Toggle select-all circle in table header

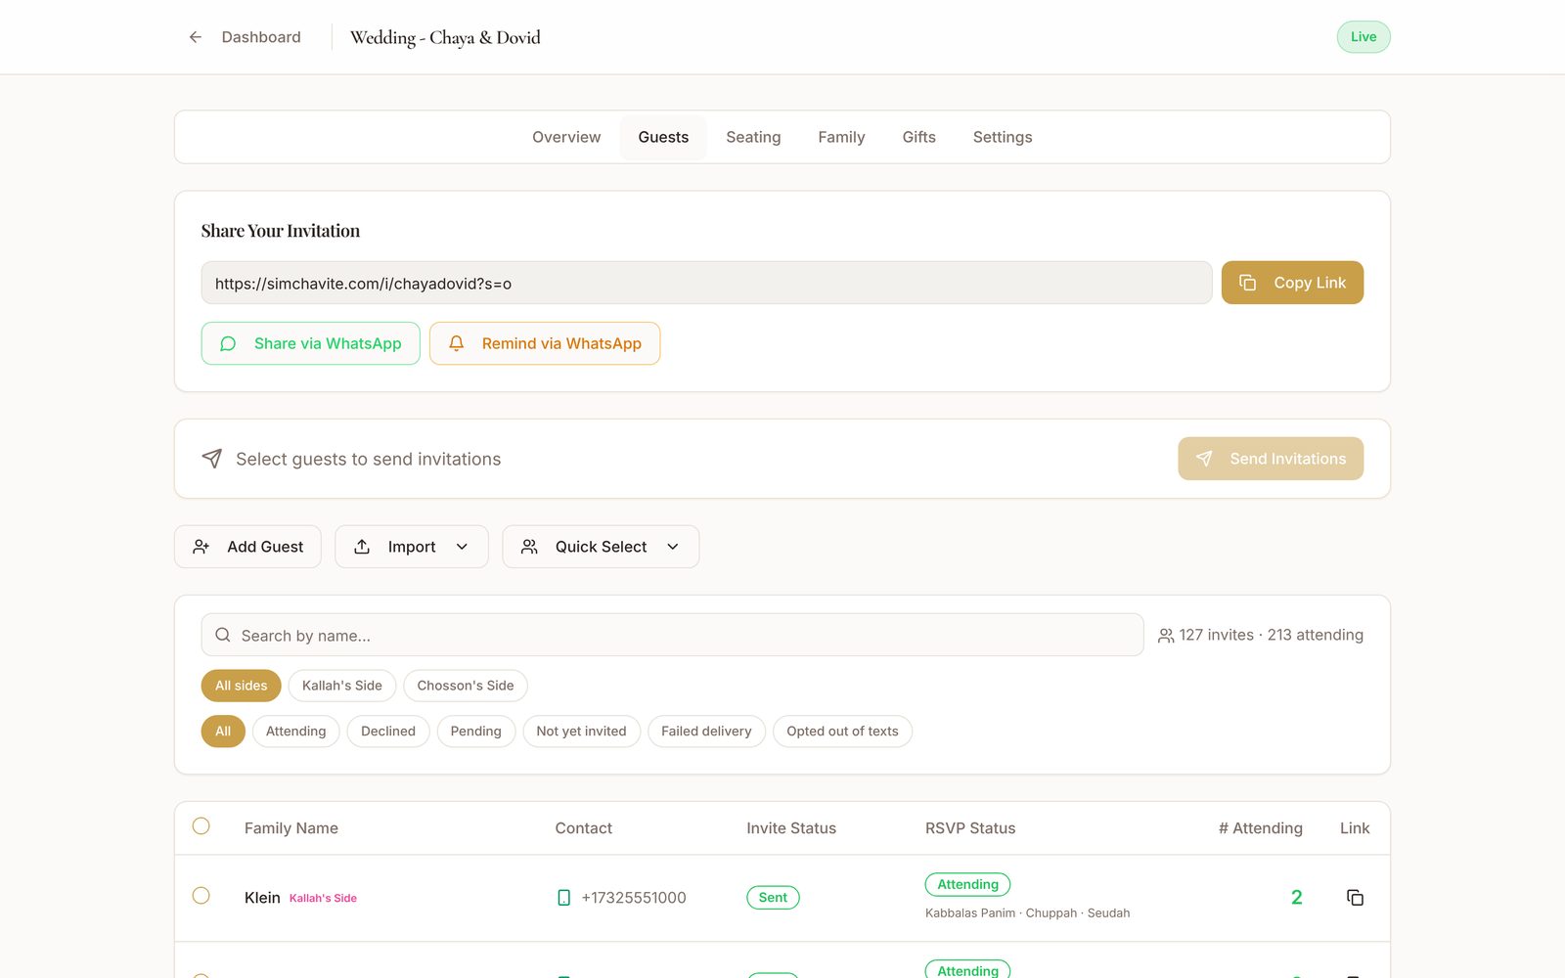(201, 826)
